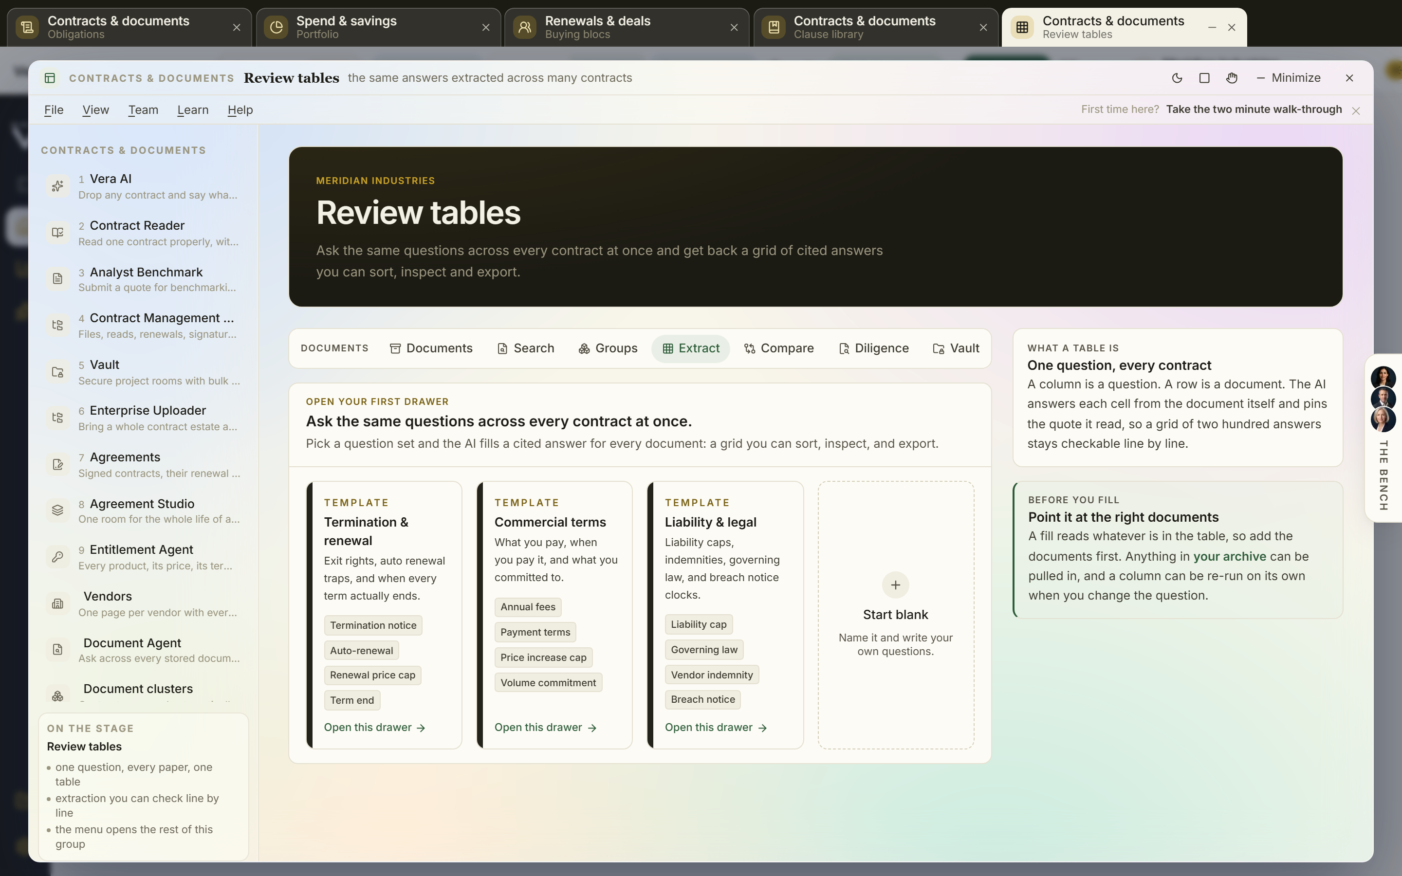Click the Agreements pen sidebar icon

point(57,464)
